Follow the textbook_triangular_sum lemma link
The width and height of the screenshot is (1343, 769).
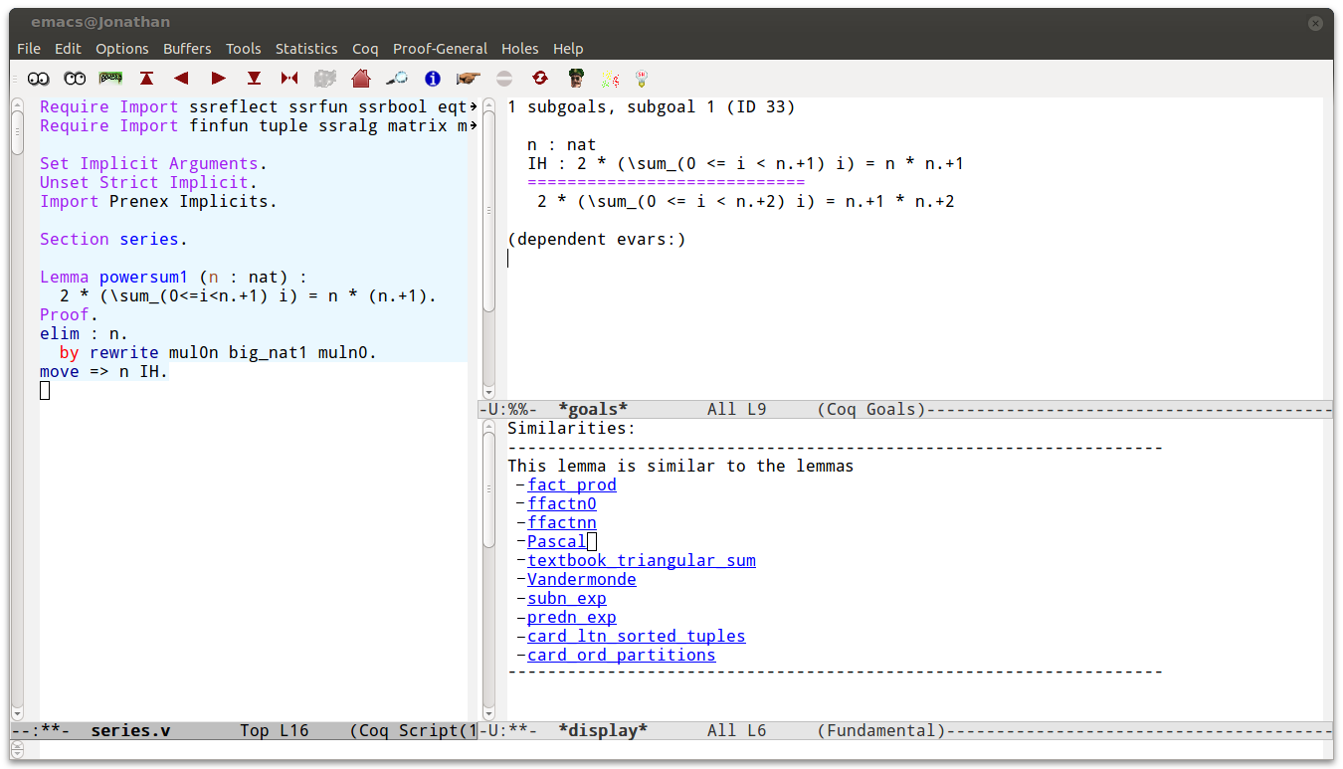641,560
